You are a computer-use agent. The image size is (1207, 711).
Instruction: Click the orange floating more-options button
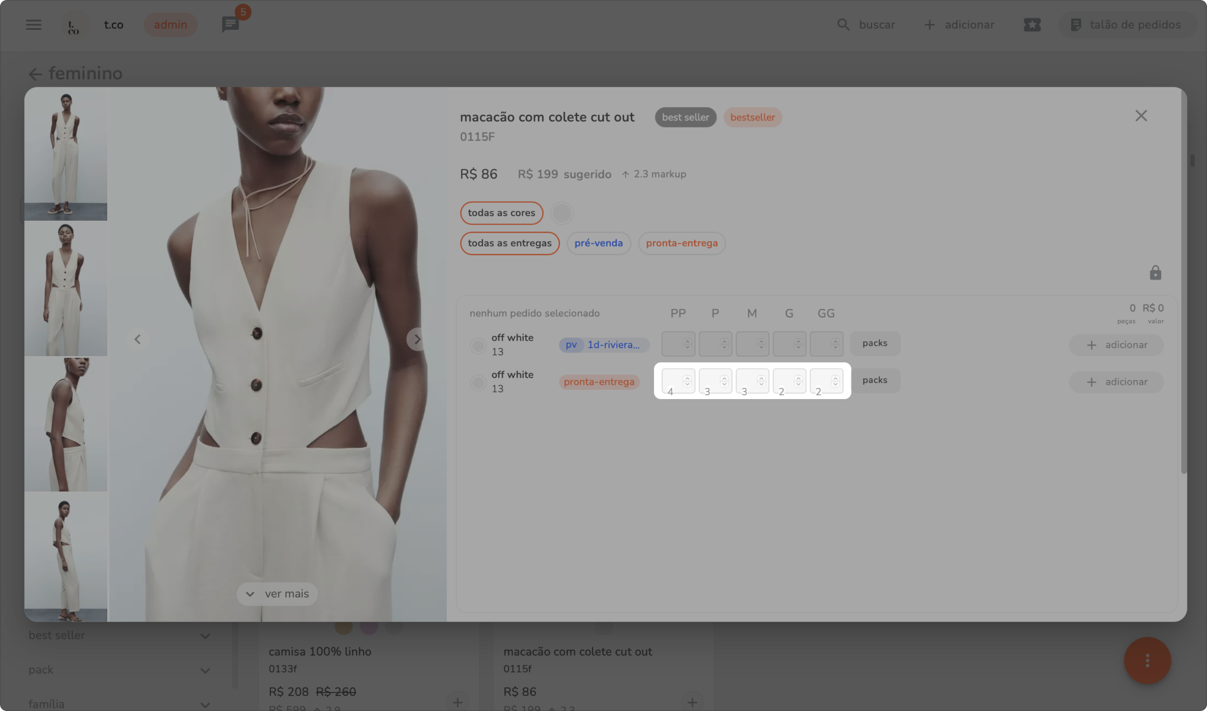(x=1147, y=661)
